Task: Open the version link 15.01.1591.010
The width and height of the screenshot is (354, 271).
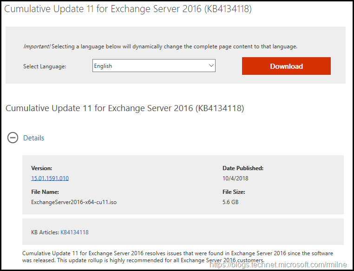Action: point(50,178)
